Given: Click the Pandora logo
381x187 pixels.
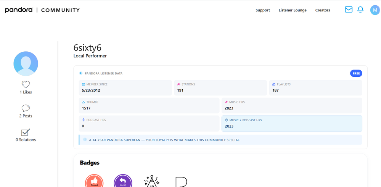Looking at the screenshot, I should tap(19, 10).
